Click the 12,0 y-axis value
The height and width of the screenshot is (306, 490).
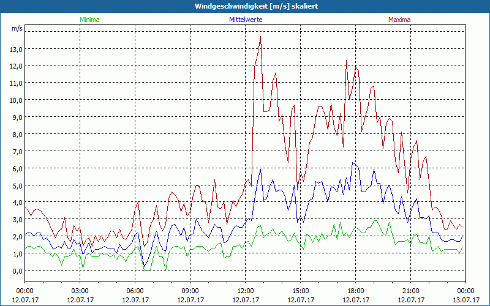(x=17, y=66)
